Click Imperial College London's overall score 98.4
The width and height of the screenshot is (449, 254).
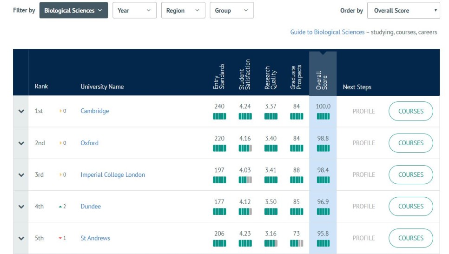point(323,170)
